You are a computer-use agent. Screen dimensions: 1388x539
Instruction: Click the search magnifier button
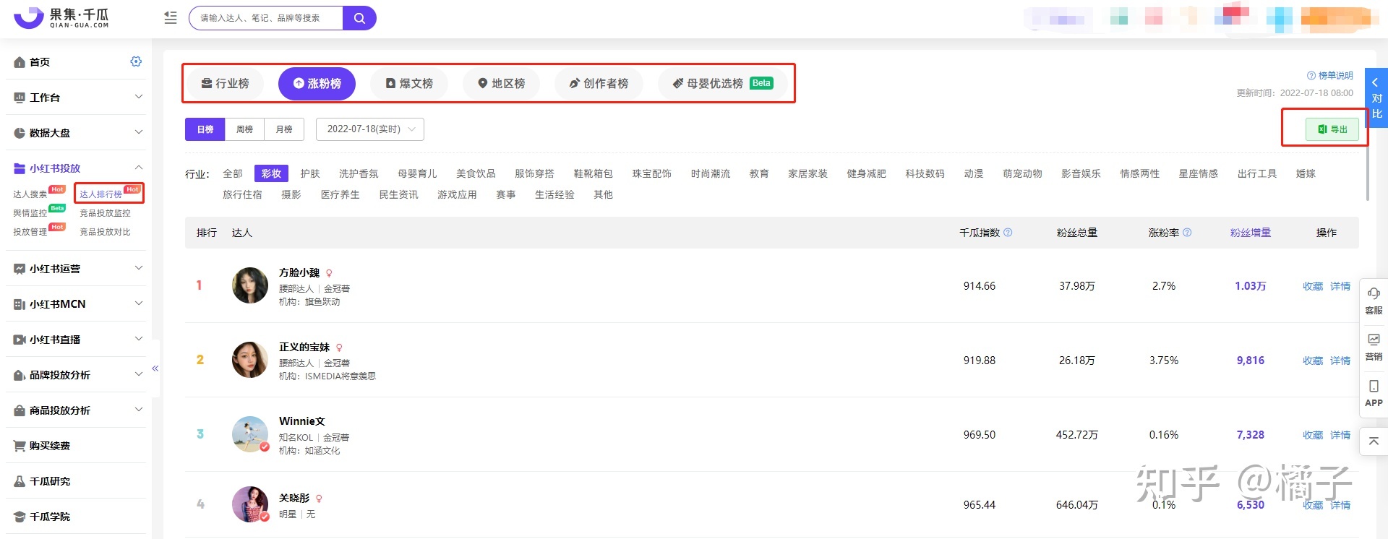click(x=359, y=18)
